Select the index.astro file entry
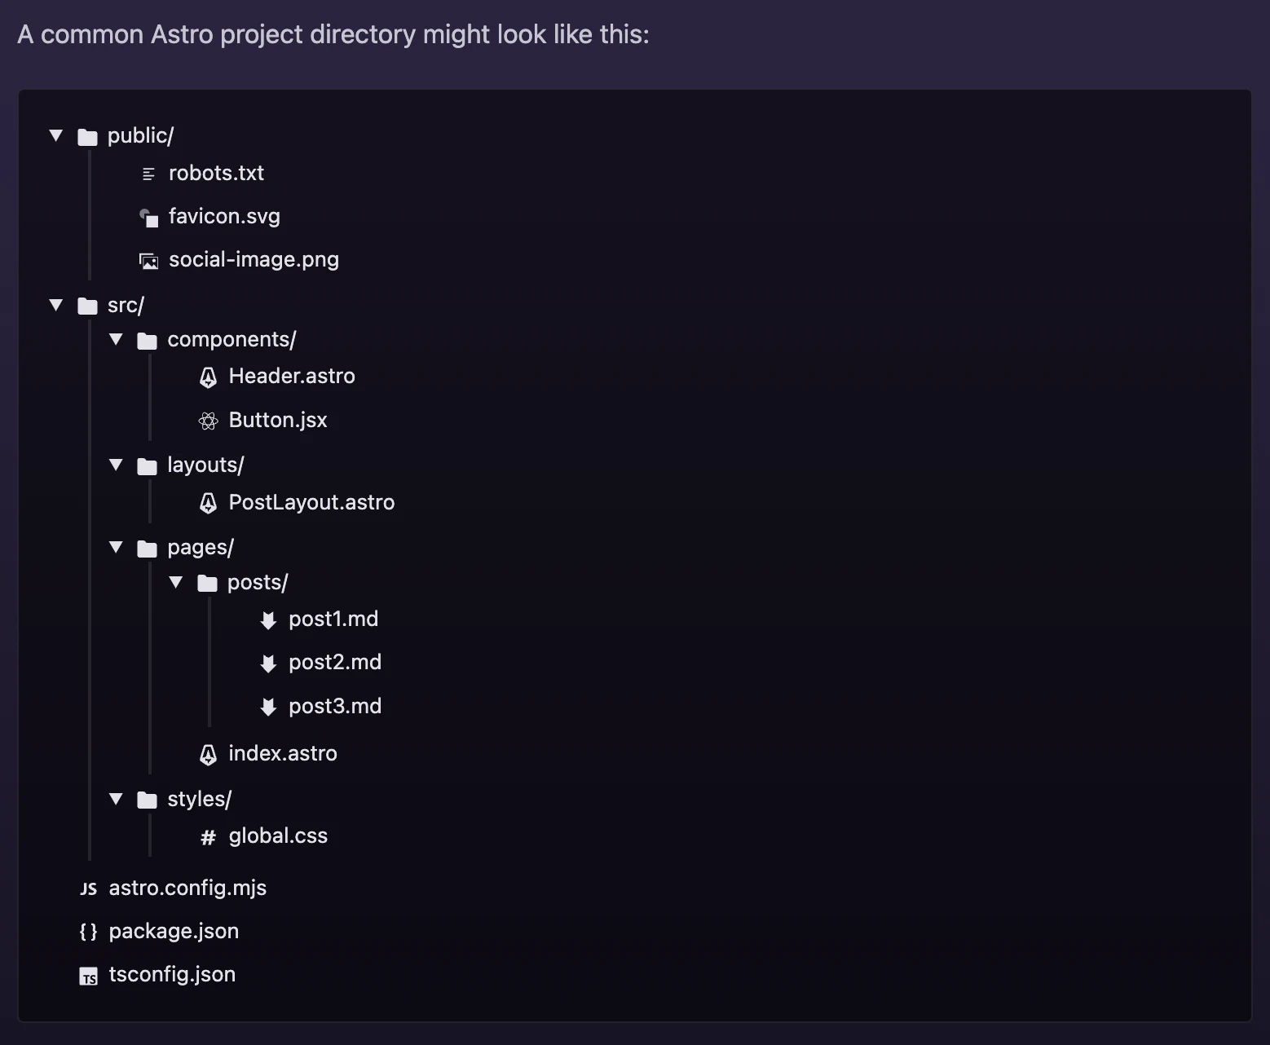This screenshot has width=1270, height=1045. (268, 753)
